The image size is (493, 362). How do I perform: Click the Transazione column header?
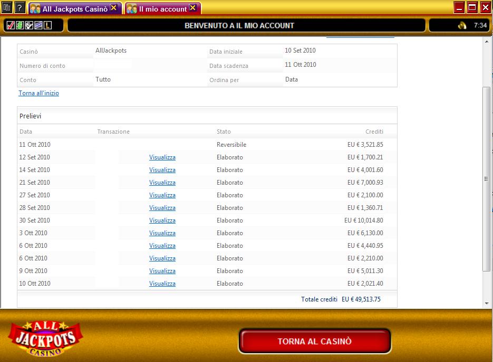113,132
